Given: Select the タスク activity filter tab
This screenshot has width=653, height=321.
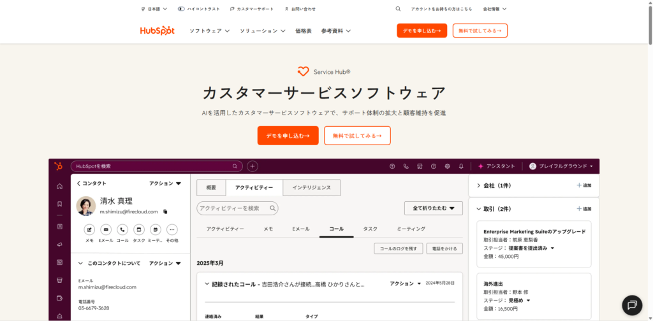Looking at the screenshot, I should coord(371,229).
